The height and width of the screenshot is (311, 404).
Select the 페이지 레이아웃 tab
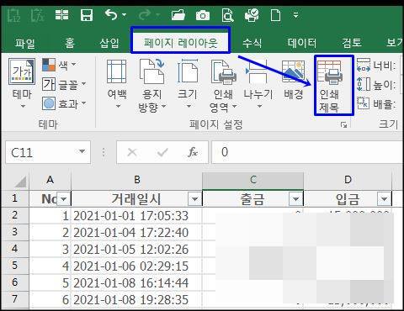click(180, 43)
